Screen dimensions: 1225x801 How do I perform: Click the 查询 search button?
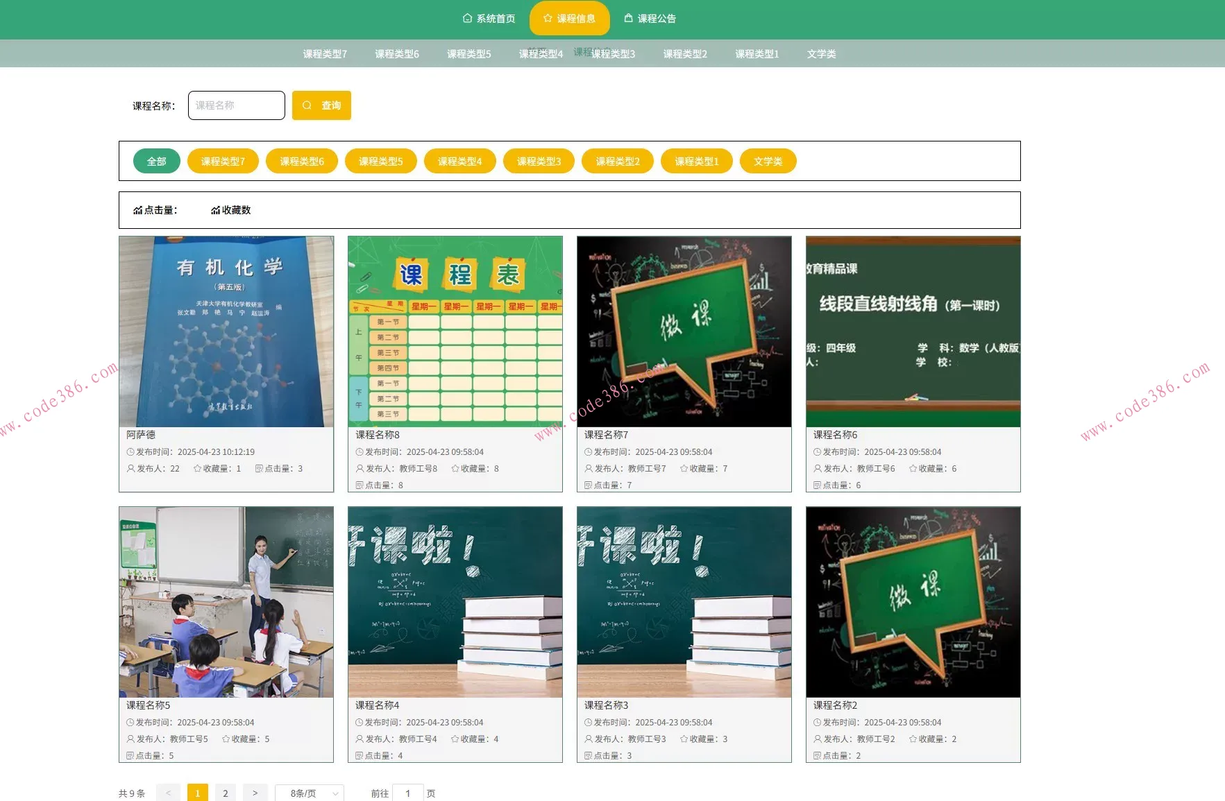321,105
